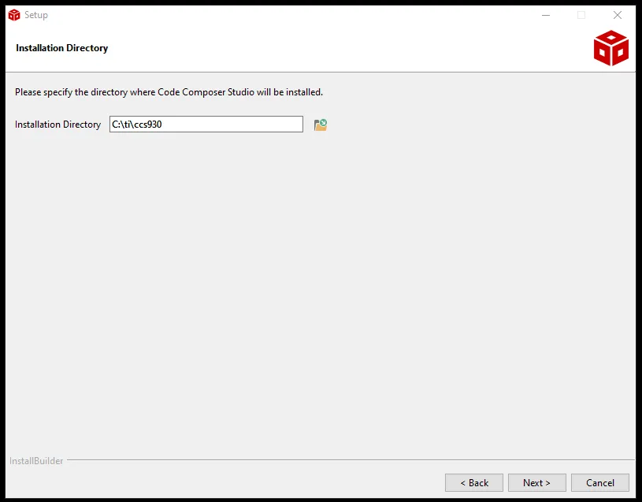Click the 'Please specify the directory' instruction text
Image resolution: width=642 pixels, height=502 pixels.
169,92
